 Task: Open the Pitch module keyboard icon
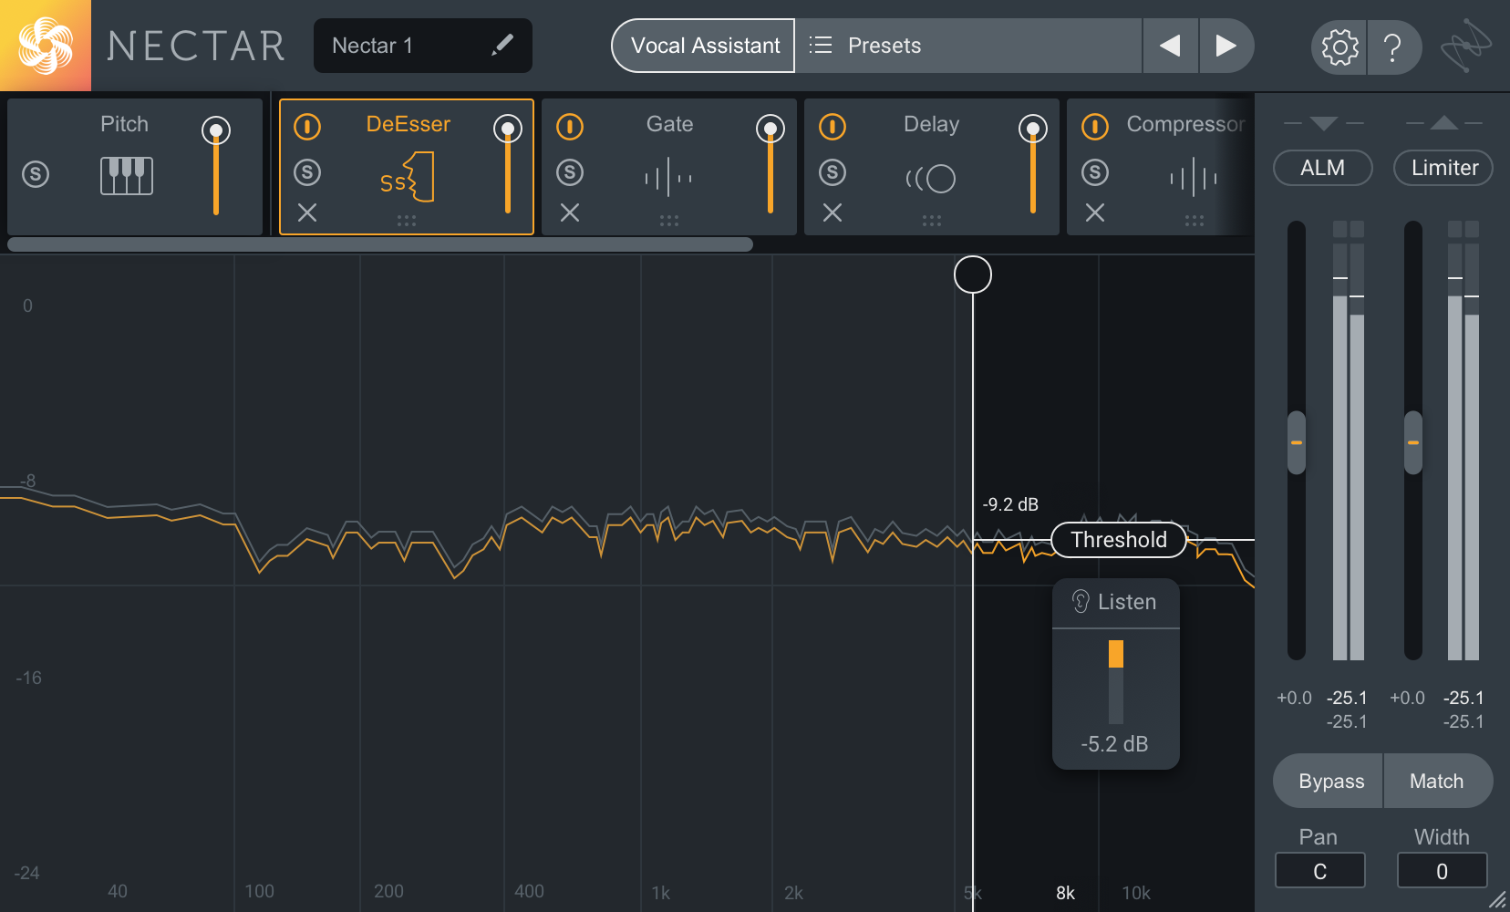coord(127,175)
